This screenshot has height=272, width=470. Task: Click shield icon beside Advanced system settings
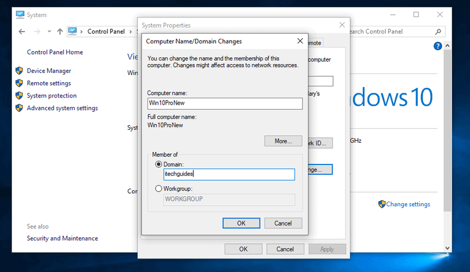point(19,108)
